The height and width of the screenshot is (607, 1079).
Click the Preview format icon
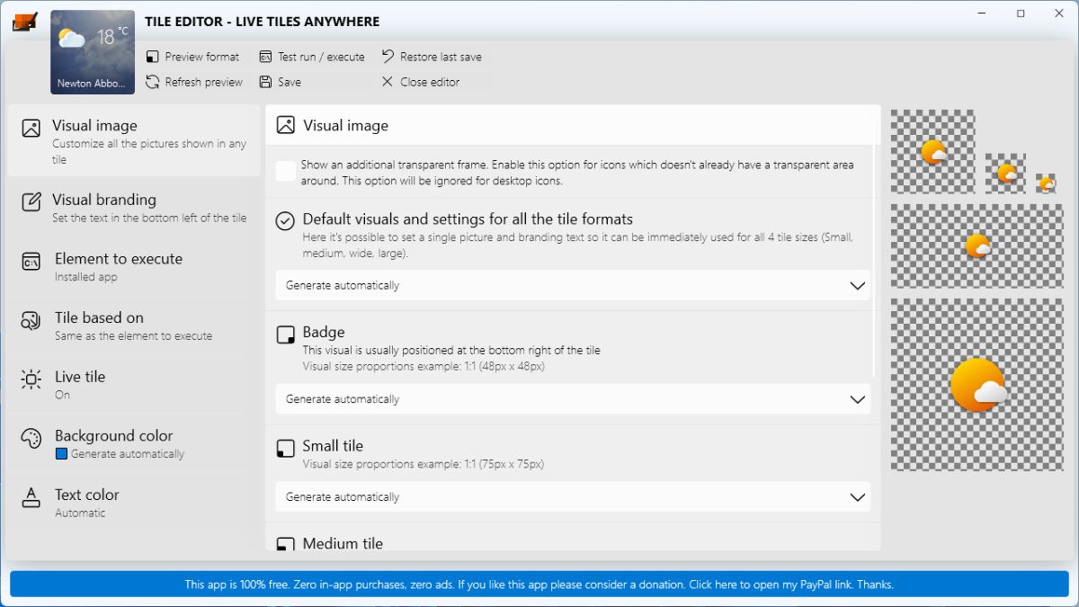coord(153,57)
